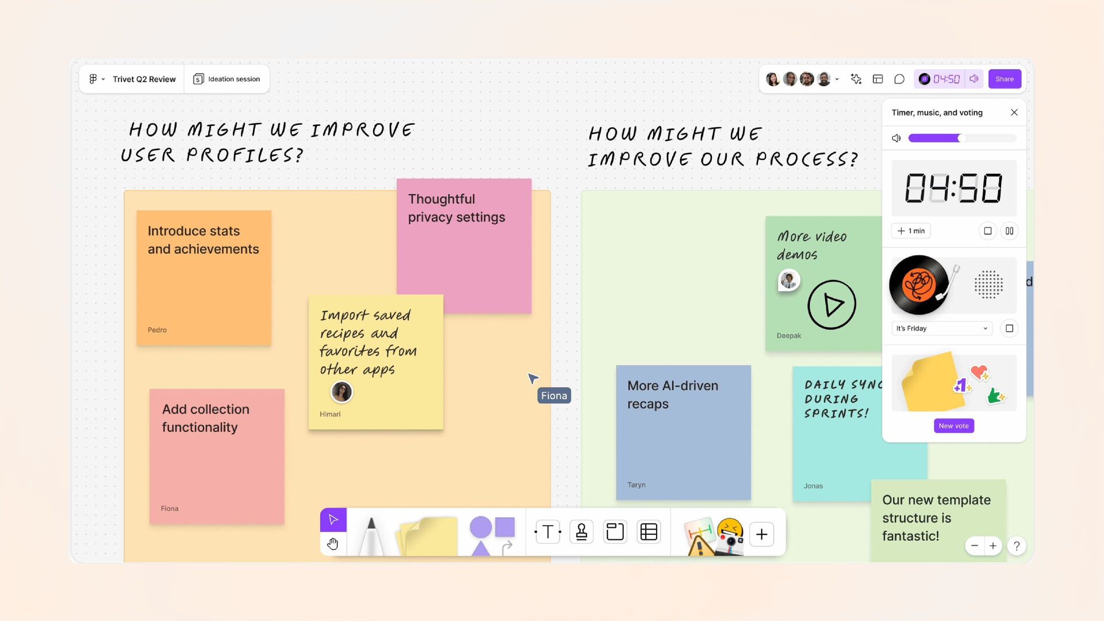1104x621 pixels.
Task: Toggle sound icon beside top-bar timer
Action: coord(974,79)
